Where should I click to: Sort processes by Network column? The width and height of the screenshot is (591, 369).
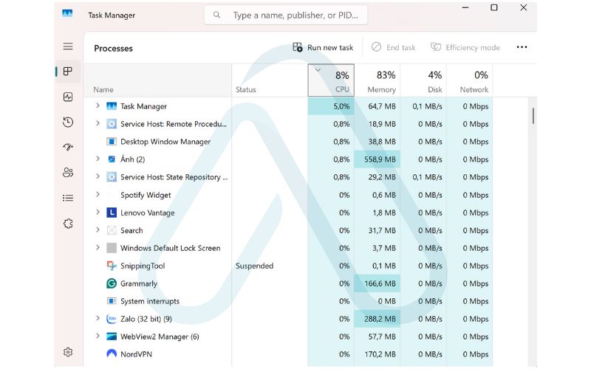pyautogui.click(x=470, y=80)
